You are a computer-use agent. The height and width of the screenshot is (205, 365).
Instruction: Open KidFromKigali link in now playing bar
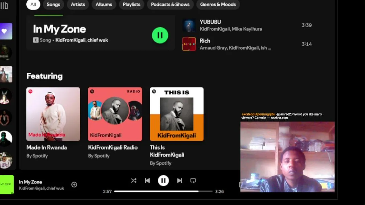[32, 188]
